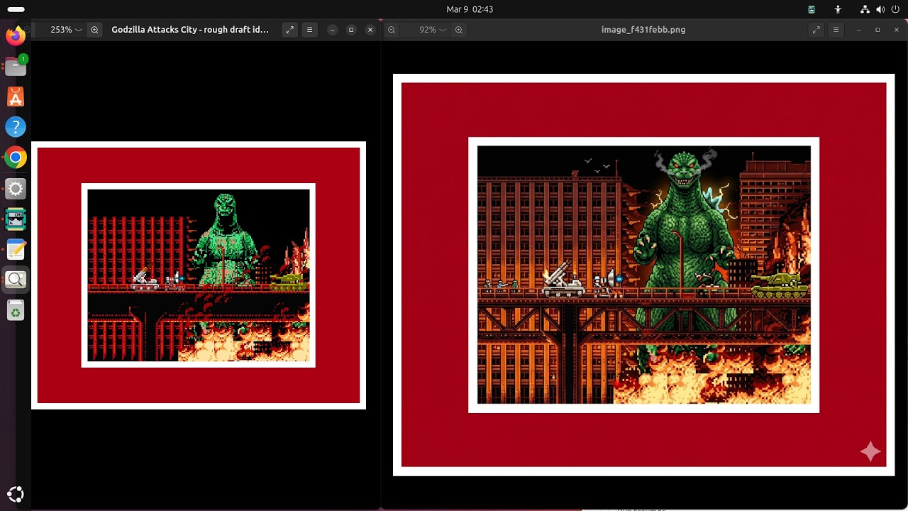Launch App Center from the dock
This screenshot has width=908, height=511.
point(16,97)
